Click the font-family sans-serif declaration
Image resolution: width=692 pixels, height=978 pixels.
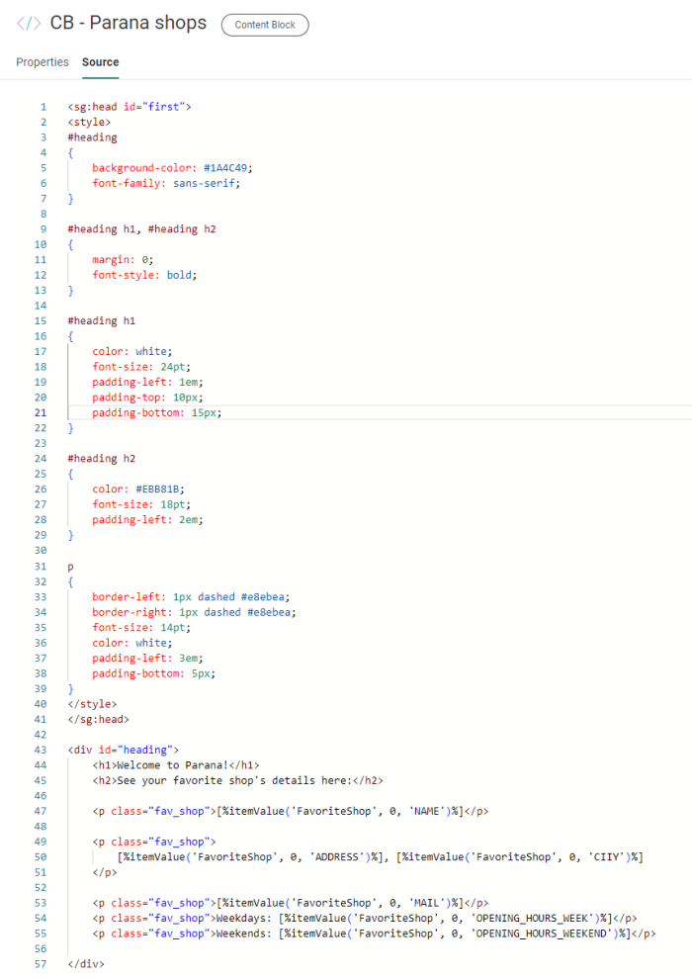pyautogui.click(x=166, y=183)
